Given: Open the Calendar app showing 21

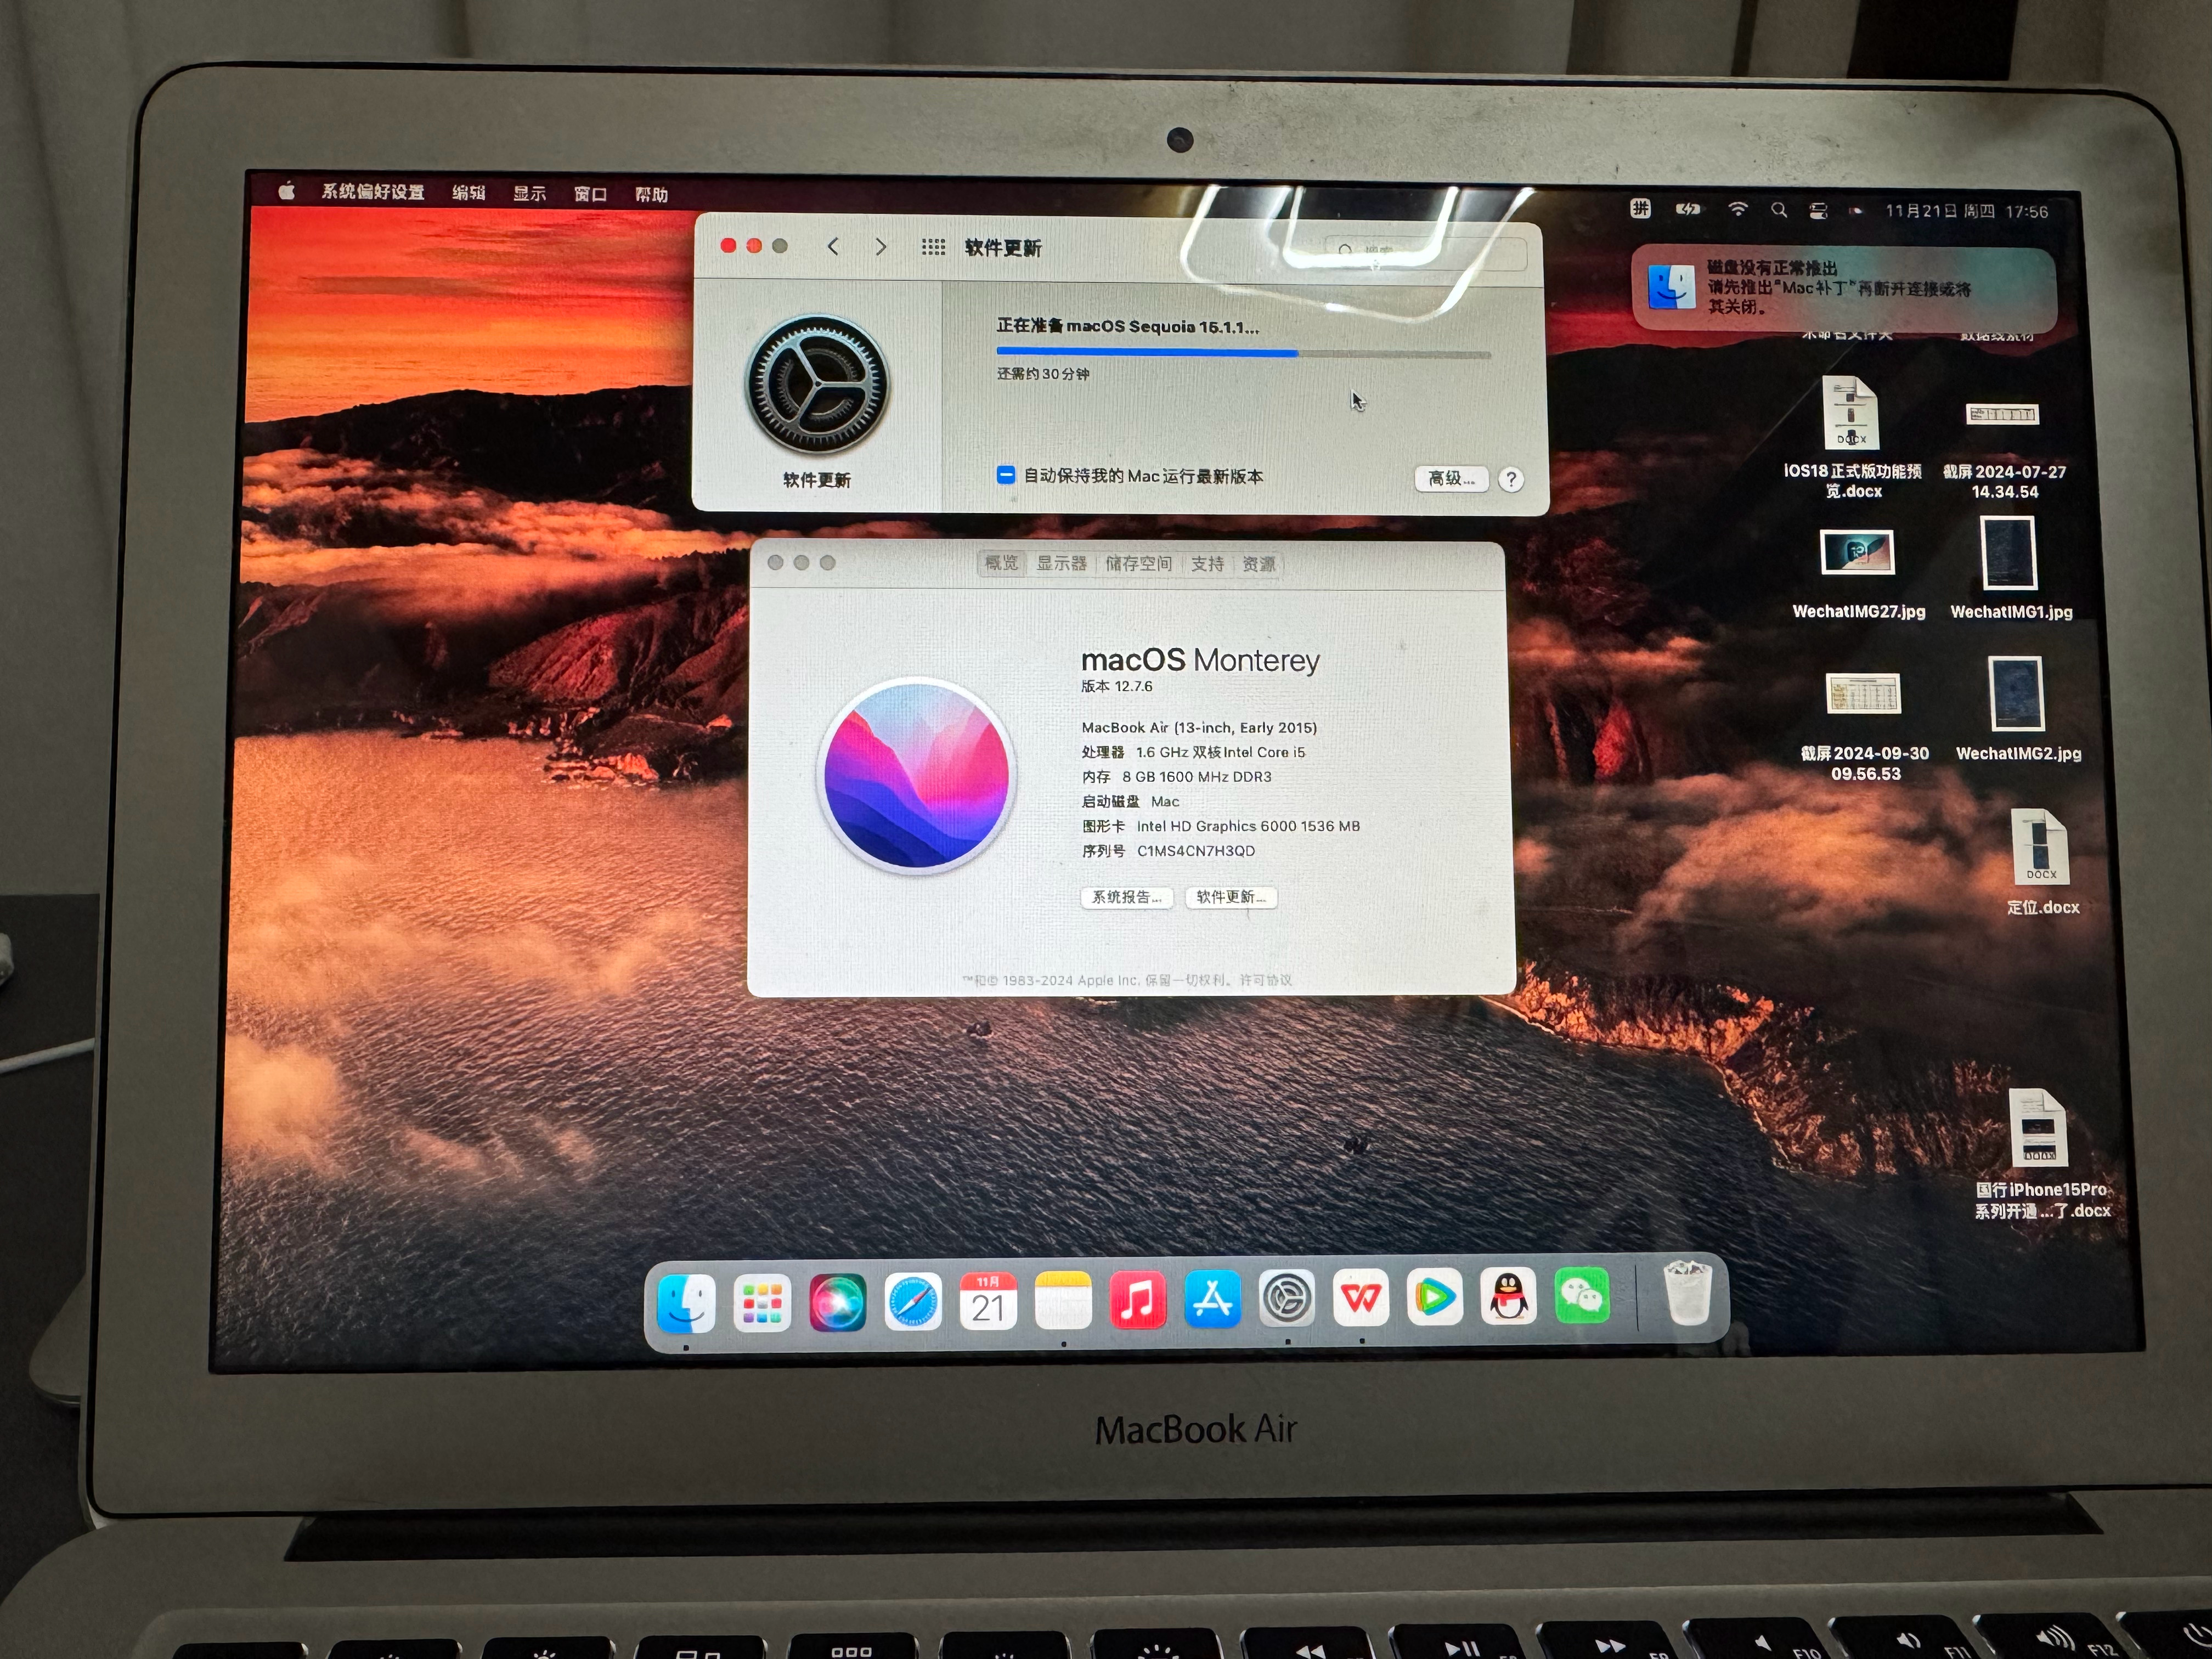Looking at the screenshot, I should (988, 1301).
